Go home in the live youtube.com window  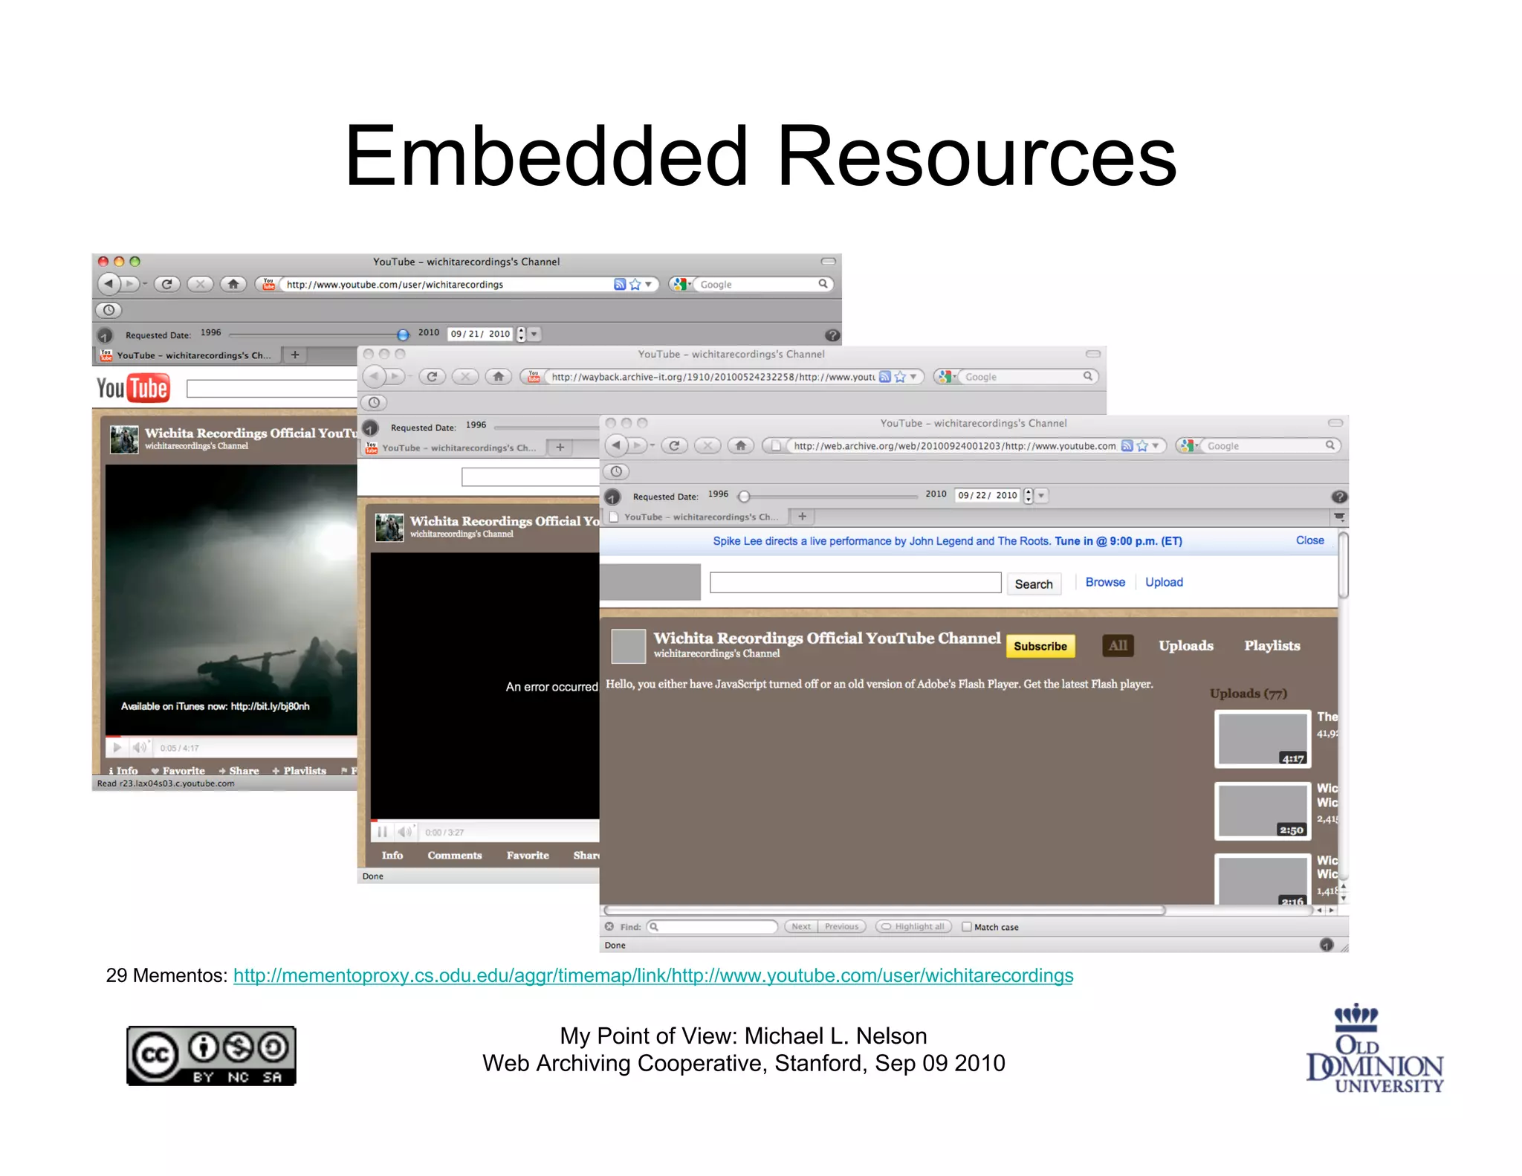(233, 284)
